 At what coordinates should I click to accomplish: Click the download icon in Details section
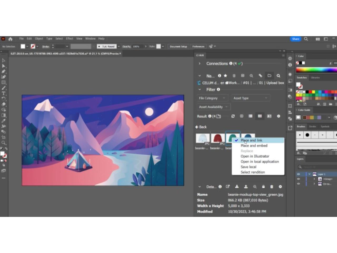pos(237,187)
